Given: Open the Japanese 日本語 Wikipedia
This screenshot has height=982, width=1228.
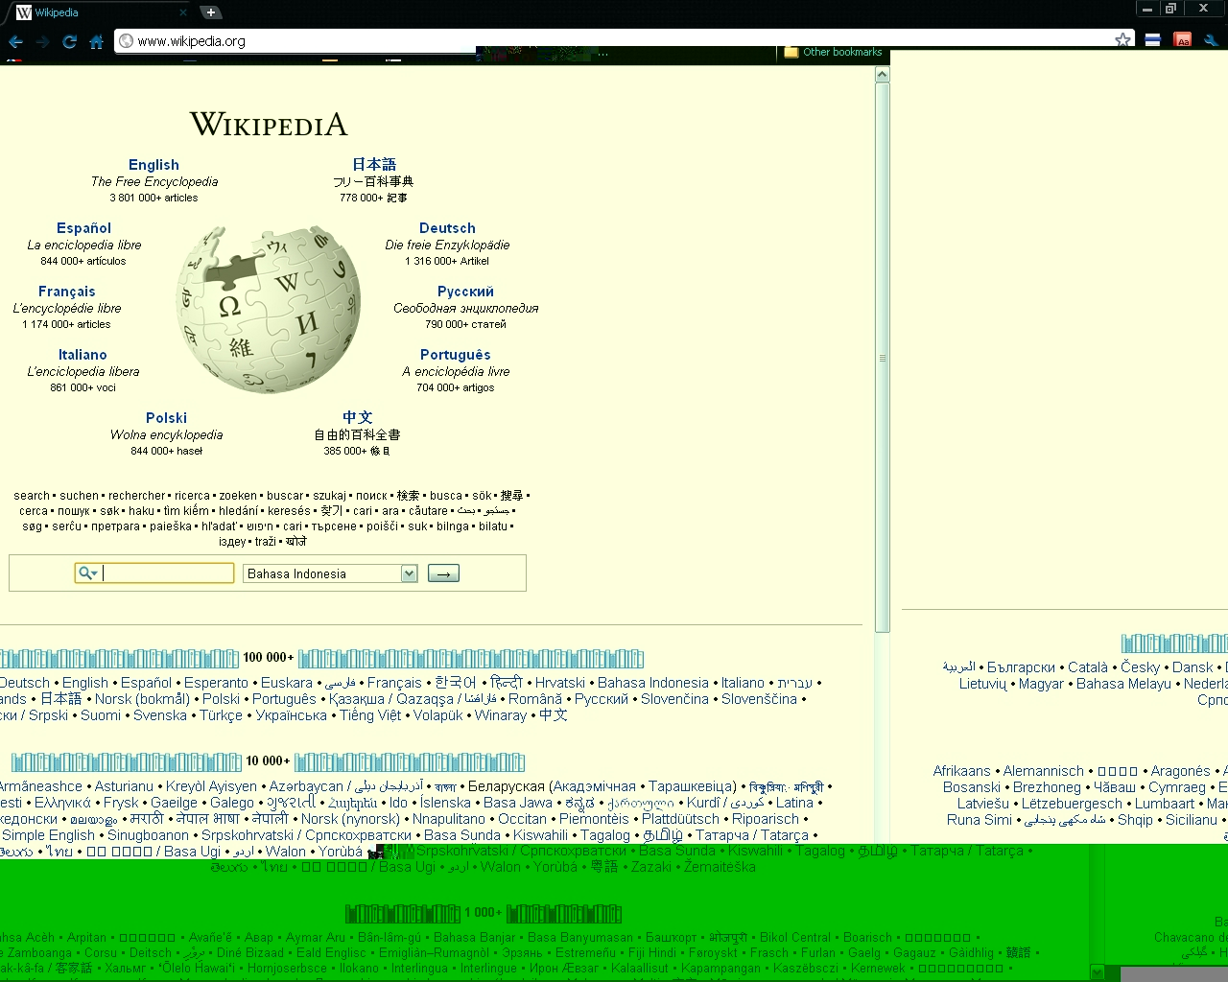Looking at the screenshot, I should coord(374,165).
